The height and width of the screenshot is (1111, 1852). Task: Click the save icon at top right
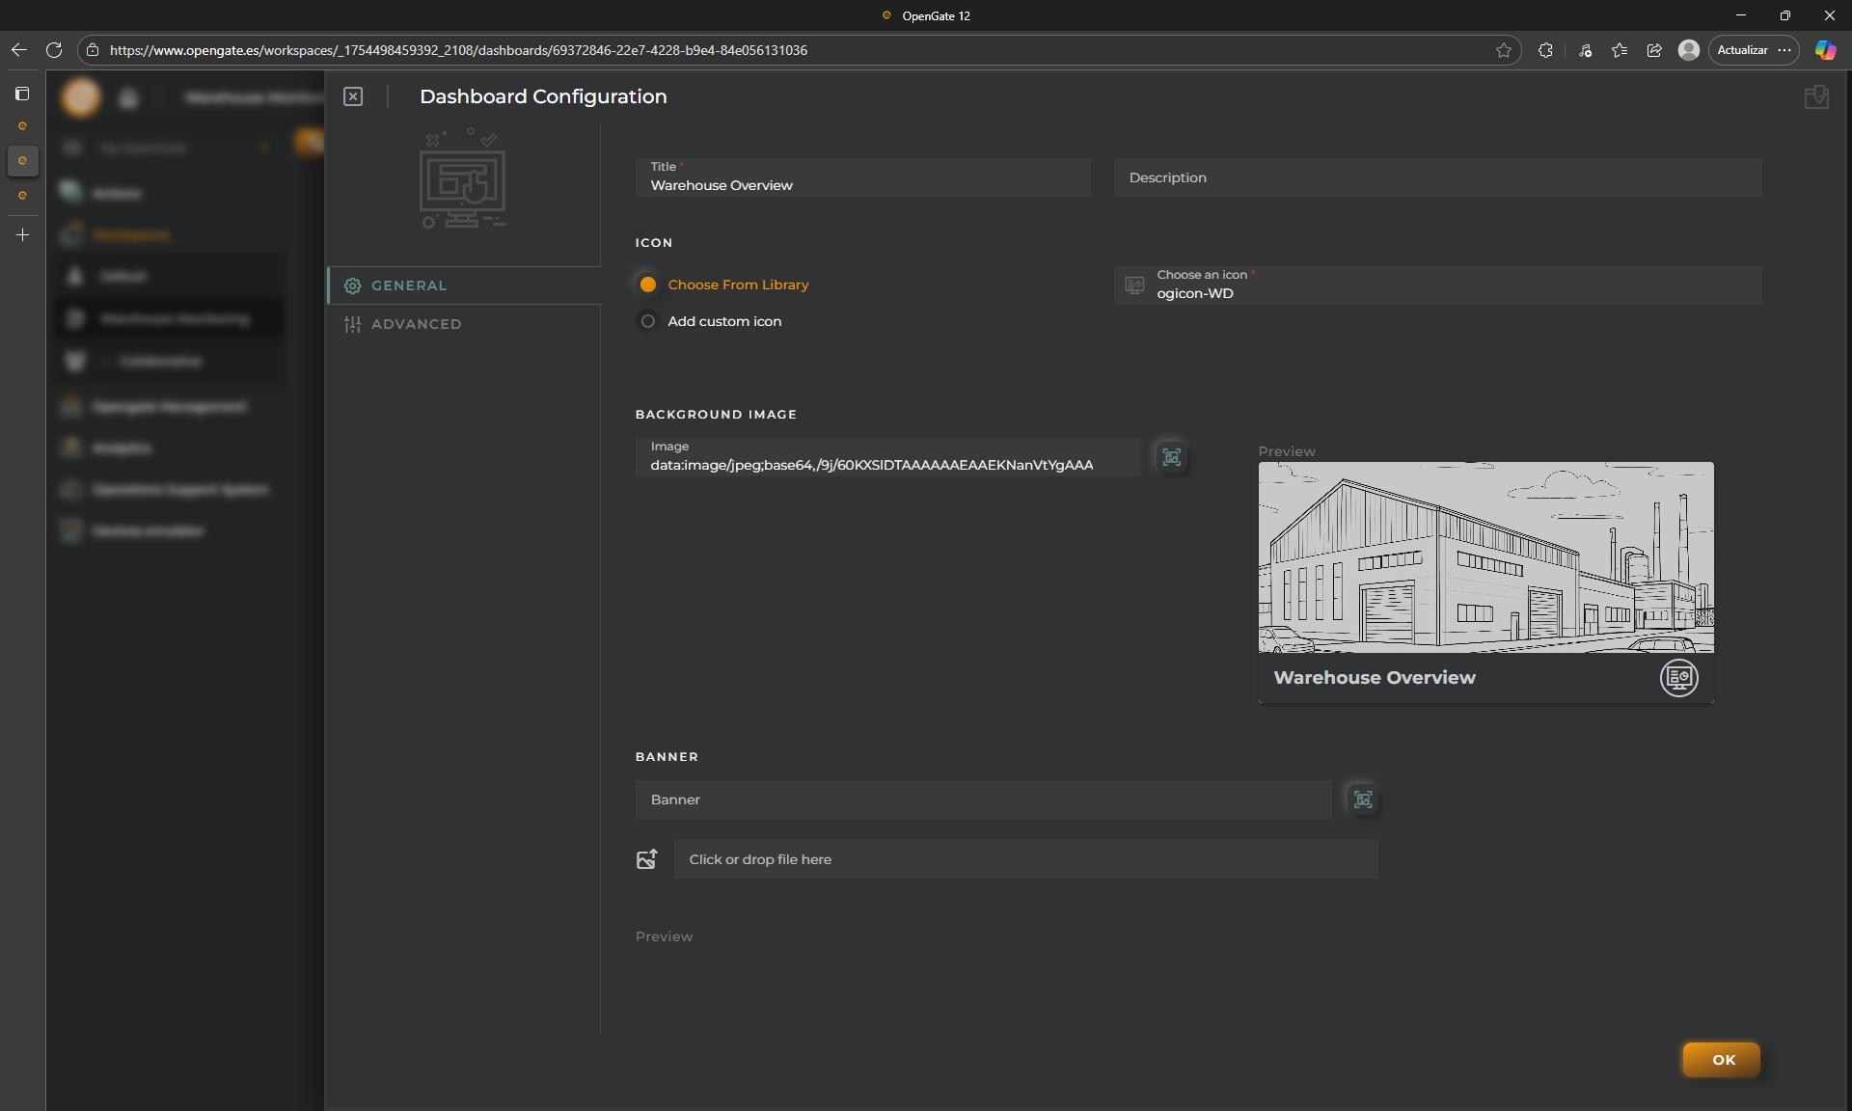coord(1816,97)
